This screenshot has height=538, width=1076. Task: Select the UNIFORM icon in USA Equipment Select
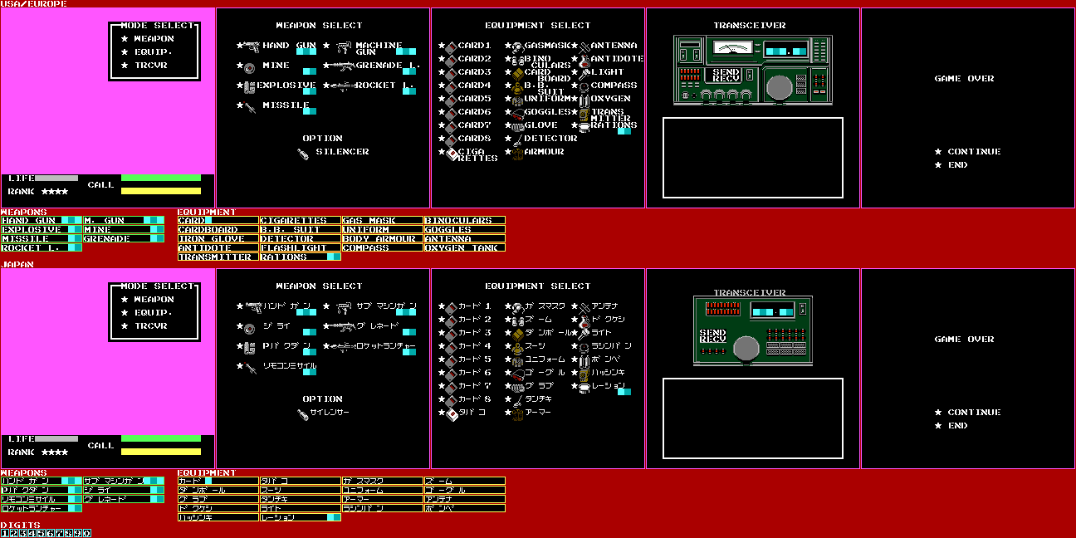[x=517, y=100]
